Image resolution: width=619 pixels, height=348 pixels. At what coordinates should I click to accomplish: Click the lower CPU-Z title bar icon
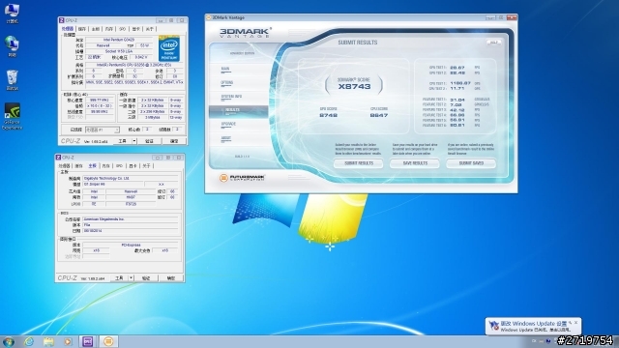pyautogui.click(x=58, y=158)
